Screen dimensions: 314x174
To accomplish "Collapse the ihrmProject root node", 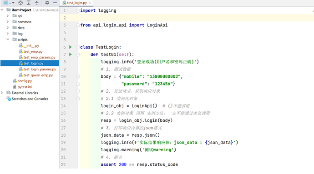I will [2, 10].
